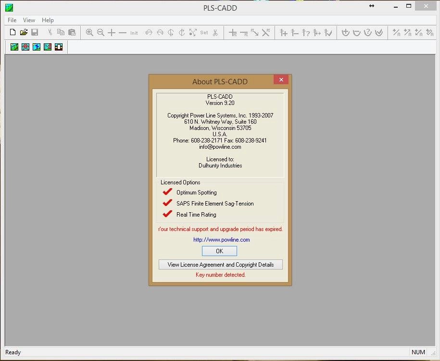Open the View menu
The image size is (440, 361).
tap(29, 20)
